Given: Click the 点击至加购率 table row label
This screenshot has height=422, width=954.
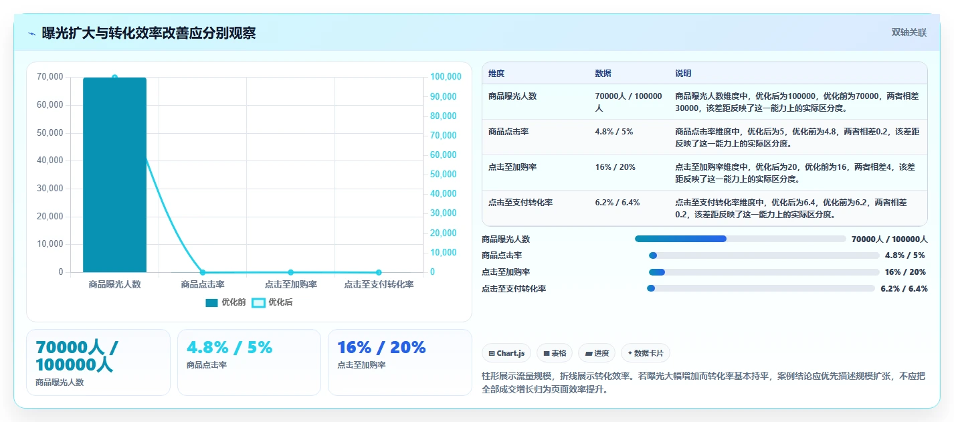Looking at the screenshot, I should click(x=512, y=167).
